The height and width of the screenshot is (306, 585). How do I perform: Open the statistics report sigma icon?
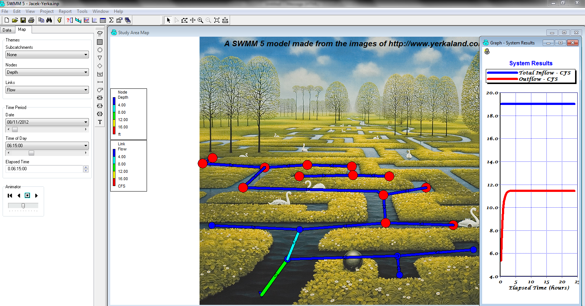pos(111,20)
